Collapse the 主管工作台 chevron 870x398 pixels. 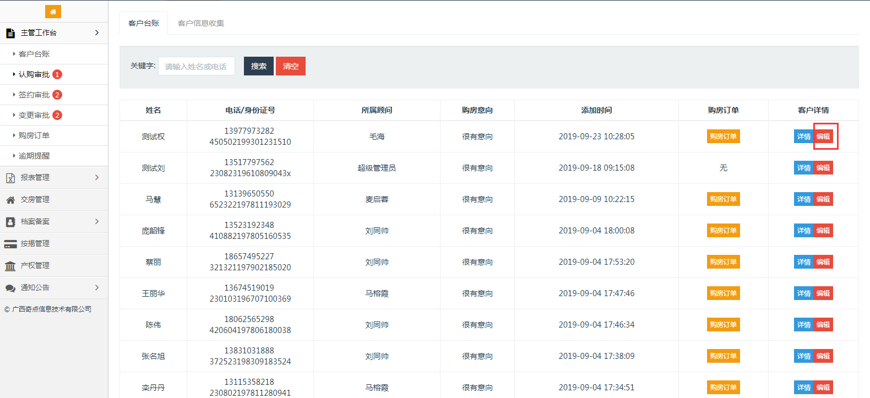point(97,33)
